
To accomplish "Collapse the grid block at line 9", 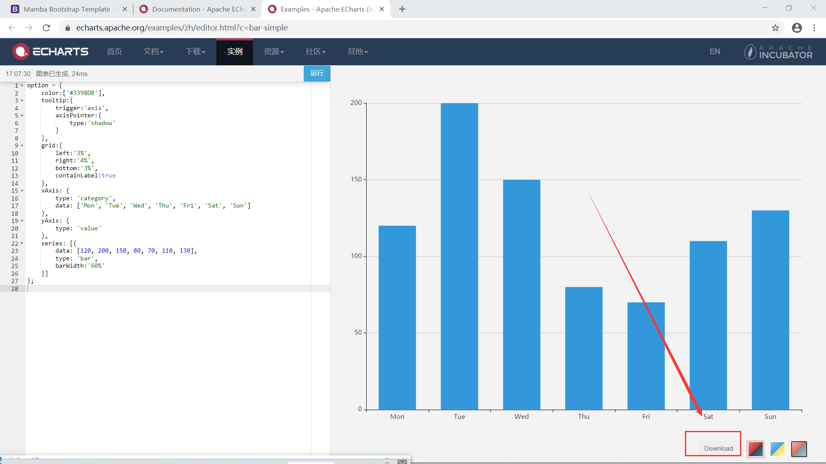I will click(22, 146).
